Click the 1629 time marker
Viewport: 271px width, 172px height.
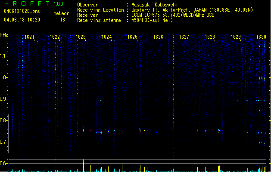236,37
